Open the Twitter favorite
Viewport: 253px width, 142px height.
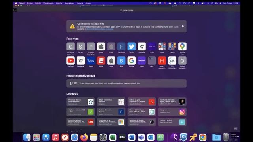pyautogui.click(x=132, y=47)
